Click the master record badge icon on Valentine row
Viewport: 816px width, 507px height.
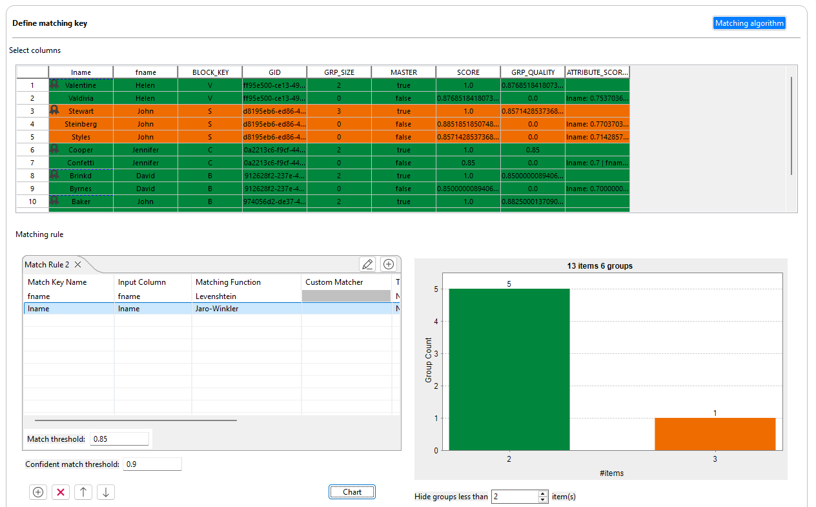(55, 85)
